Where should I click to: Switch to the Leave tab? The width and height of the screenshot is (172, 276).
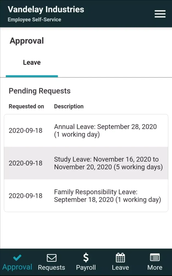tap(32, 63)
